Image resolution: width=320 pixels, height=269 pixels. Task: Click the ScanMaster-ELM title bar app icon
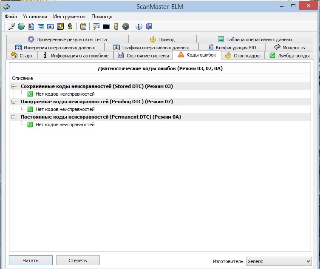coord(6,7)
